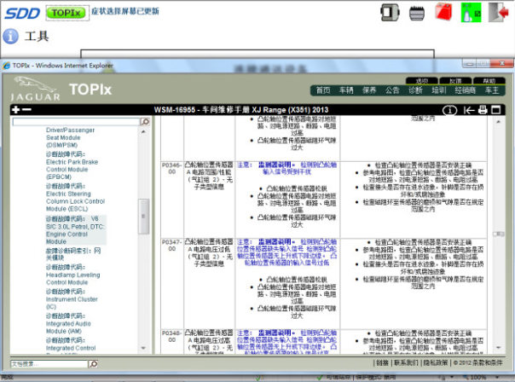
Task: Open the 反馈 tab
Action: click(455, 81)
